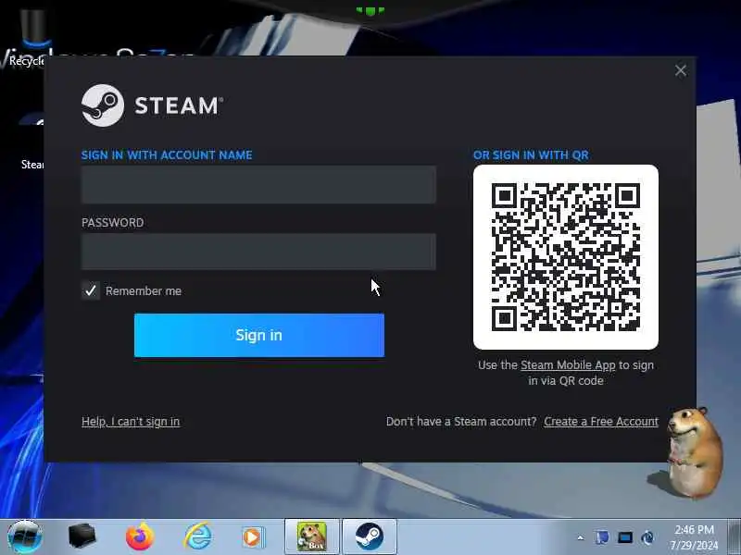Select the Steam taskbar button
The image size is (741, 555).
click(369, 536)
